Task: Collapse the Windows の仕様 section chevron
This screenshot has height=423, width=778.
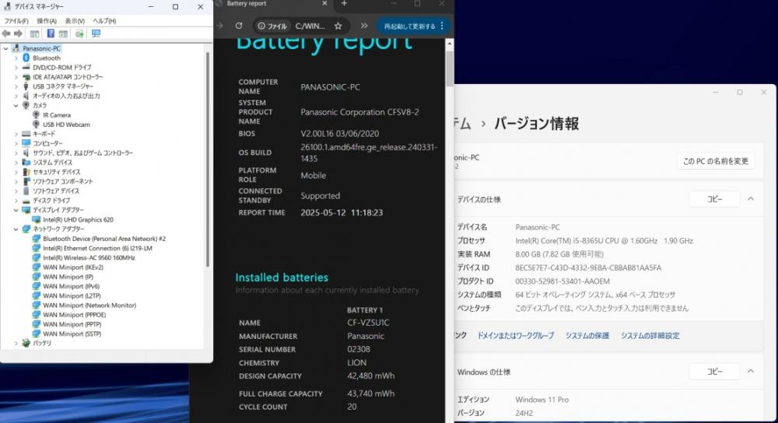Action: pos(751,371)
